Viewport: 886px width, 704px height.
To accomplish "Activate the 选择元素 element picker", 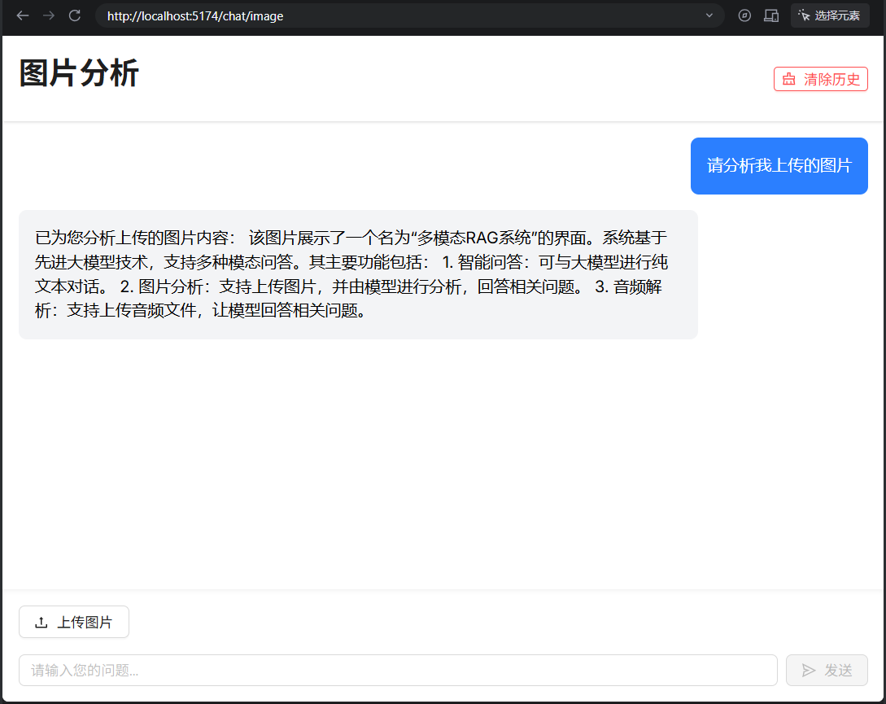I will (x=830, y=15).
